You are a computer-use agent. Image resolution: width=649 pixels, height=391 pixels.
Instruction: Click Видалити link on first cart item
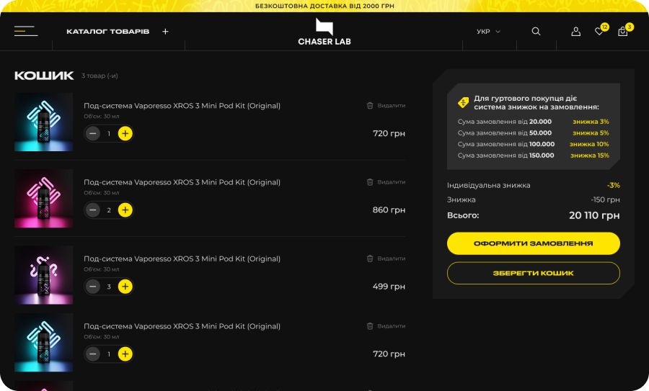[x=391, y=105]
